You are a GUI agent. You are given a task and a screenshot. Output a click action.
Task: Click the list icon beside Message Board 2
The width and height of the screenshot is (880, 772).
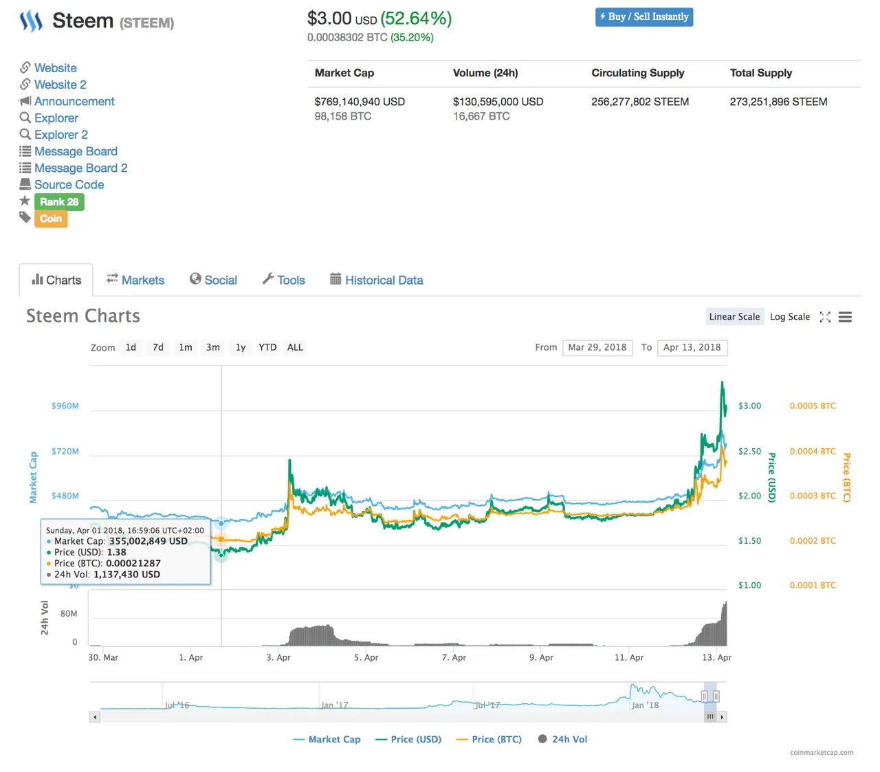(25, 168)
